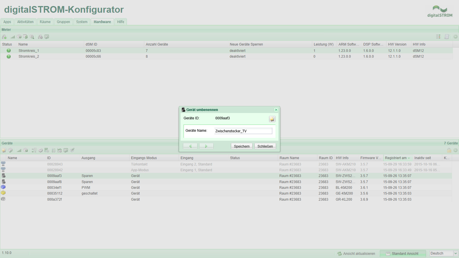Click the lightbulb icon in Geräte toolbar
The image size is (459, 258).
click(x=4, y=150)
